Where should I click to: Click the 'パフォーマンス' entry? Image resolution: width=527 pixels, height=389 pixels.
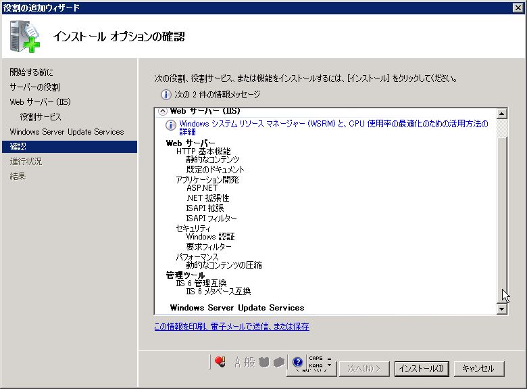pos(197,257)
